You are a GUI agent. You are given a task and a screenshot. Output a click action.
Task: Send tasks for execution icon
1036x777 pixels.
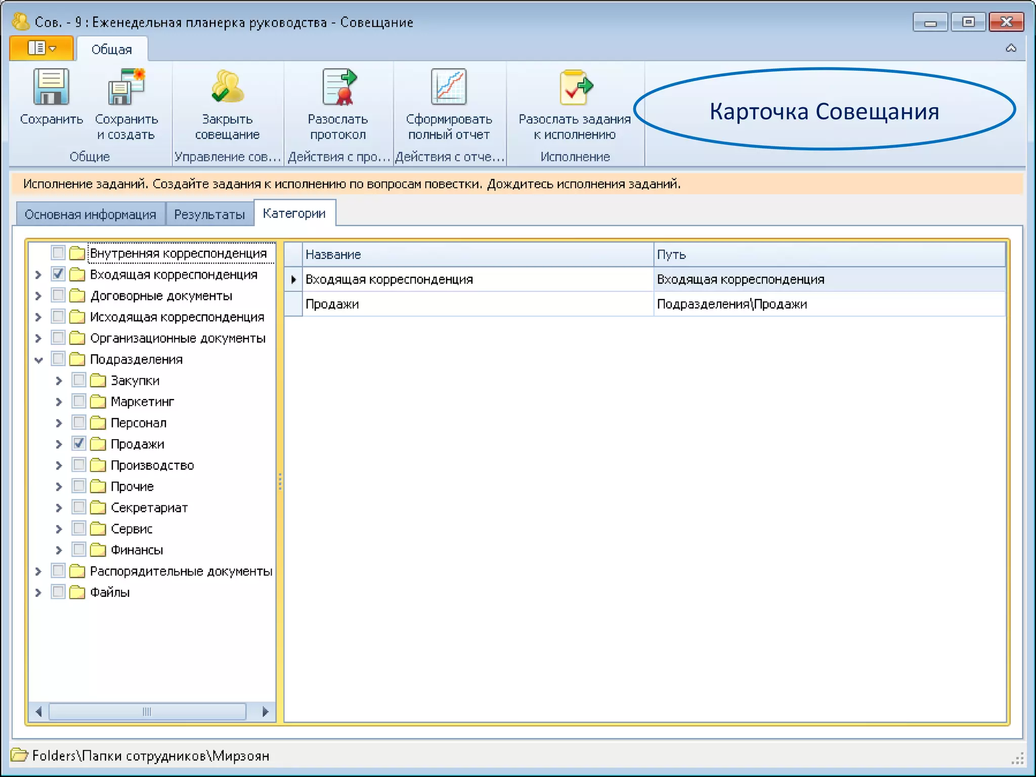pyautogui.click(x=575, y=87)
